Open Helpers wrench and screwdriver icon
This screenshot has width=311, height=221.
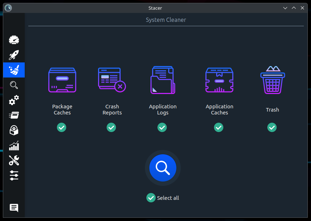point(14,160)
